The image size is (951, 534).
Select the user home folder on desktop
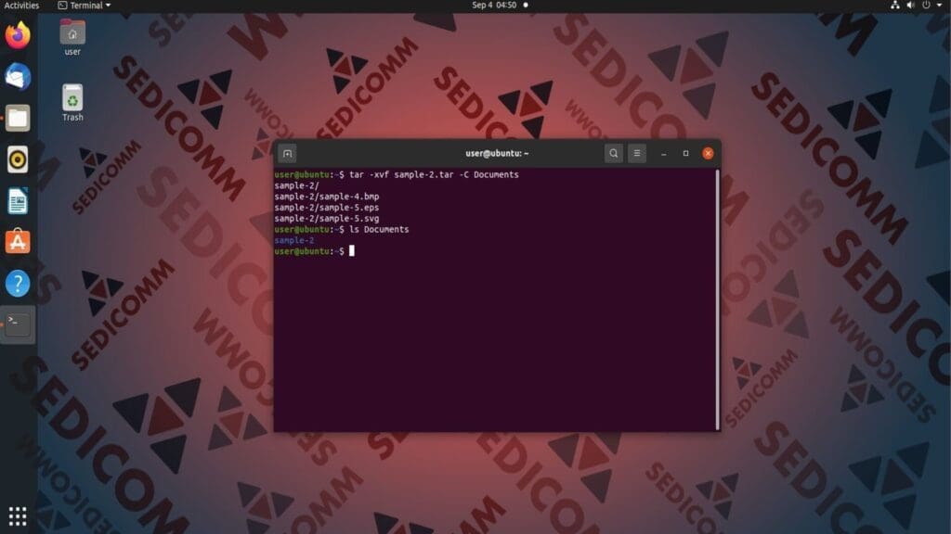pos(72,35)
